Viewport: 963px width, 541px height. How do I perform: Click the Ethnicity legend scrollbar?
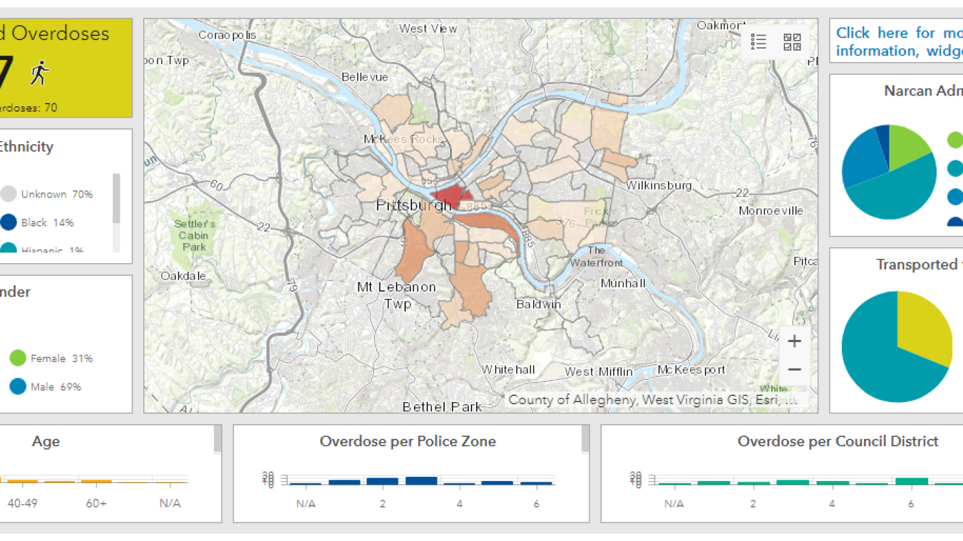(116, 198)
